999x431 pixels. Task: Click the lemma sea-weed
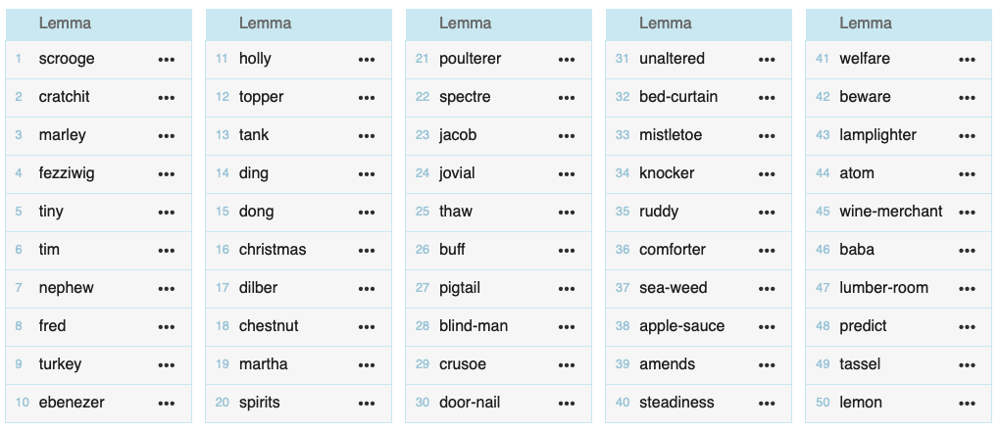pos(673,288)
